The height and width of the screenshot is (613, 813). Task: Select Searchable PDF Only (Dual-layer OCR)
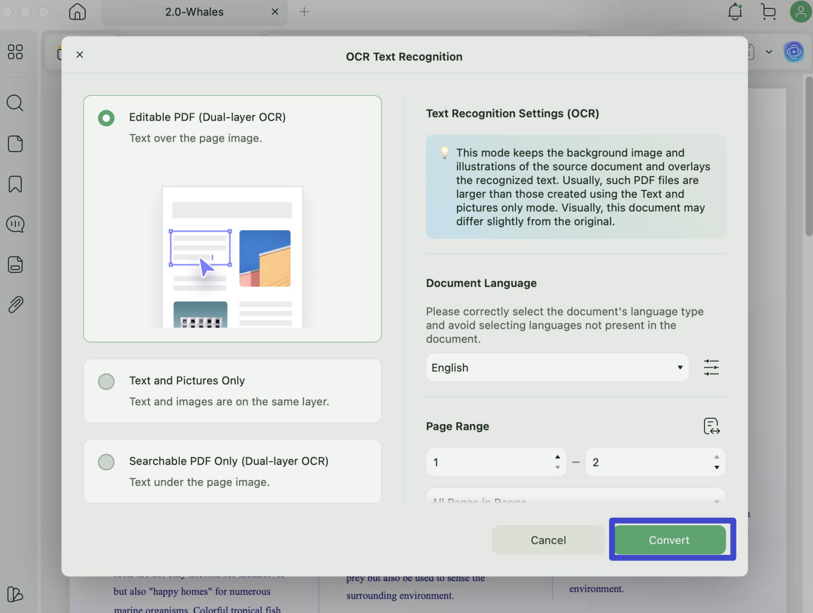pos(106,462)
